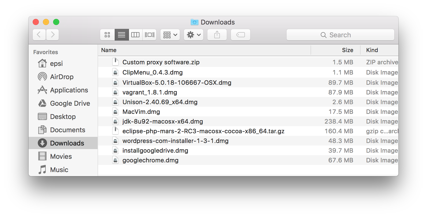Open AirDrop in the sidebar

pos(62,77)
